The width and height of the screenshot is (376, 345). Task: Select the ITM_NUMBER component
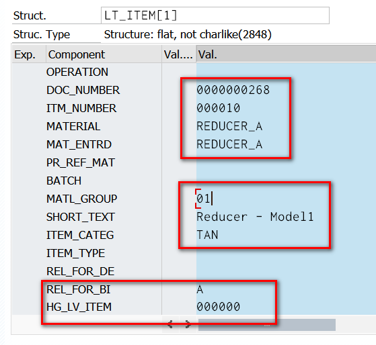(81, 108)
